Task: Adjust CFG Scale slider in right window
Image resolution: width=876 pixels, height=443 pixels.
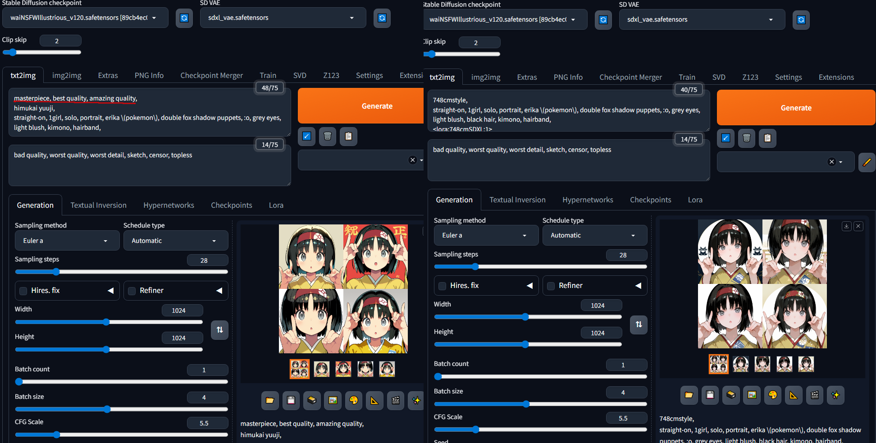Action: (x=540, y=429)
